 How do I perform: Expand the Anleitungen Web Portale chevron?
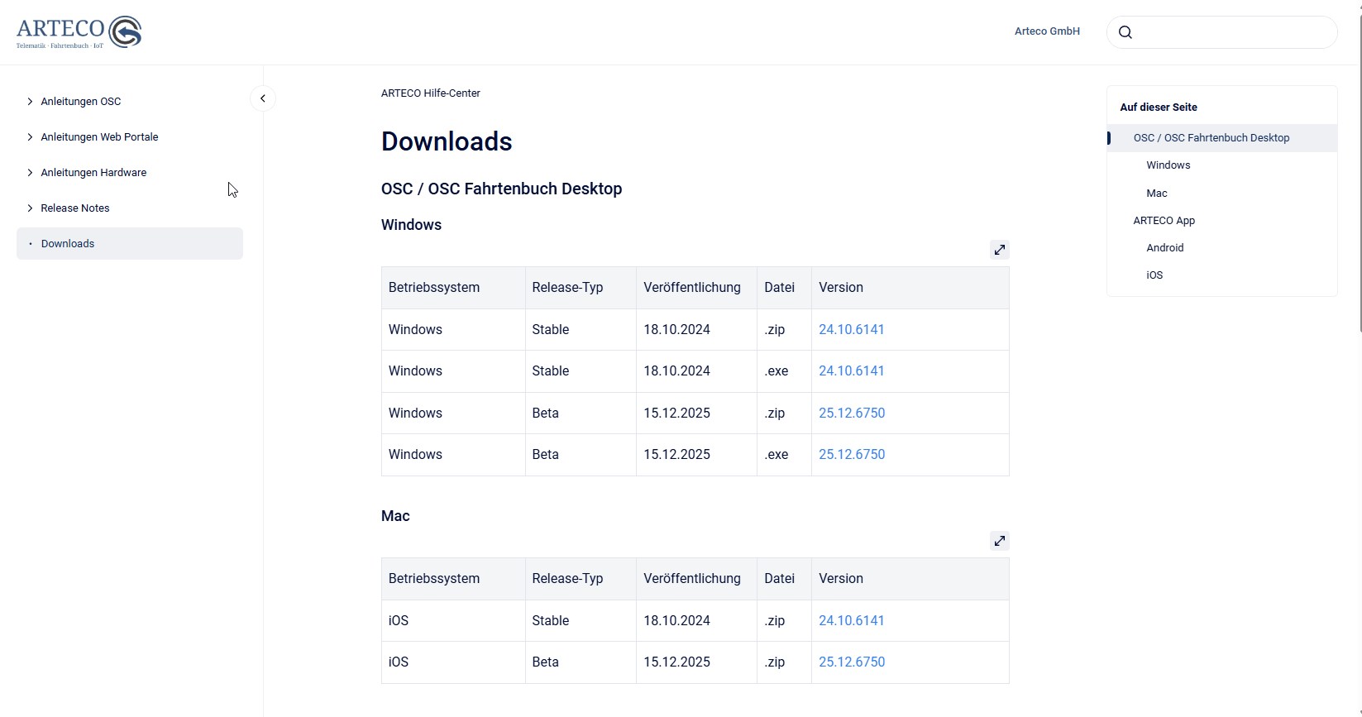[30, 137]
